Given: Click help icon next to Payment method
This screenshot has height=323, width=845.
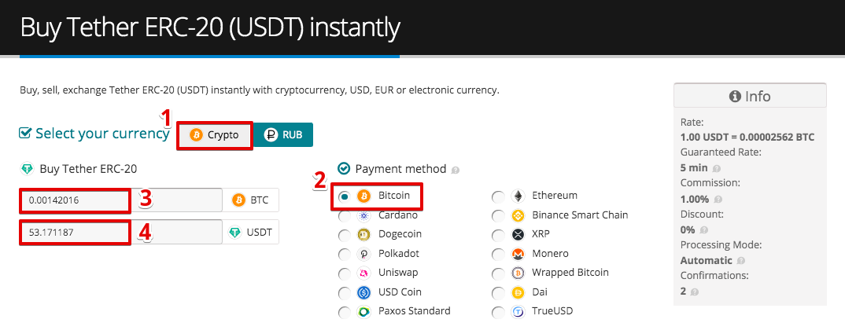Looking at the screenshot, I should point(456,171).
